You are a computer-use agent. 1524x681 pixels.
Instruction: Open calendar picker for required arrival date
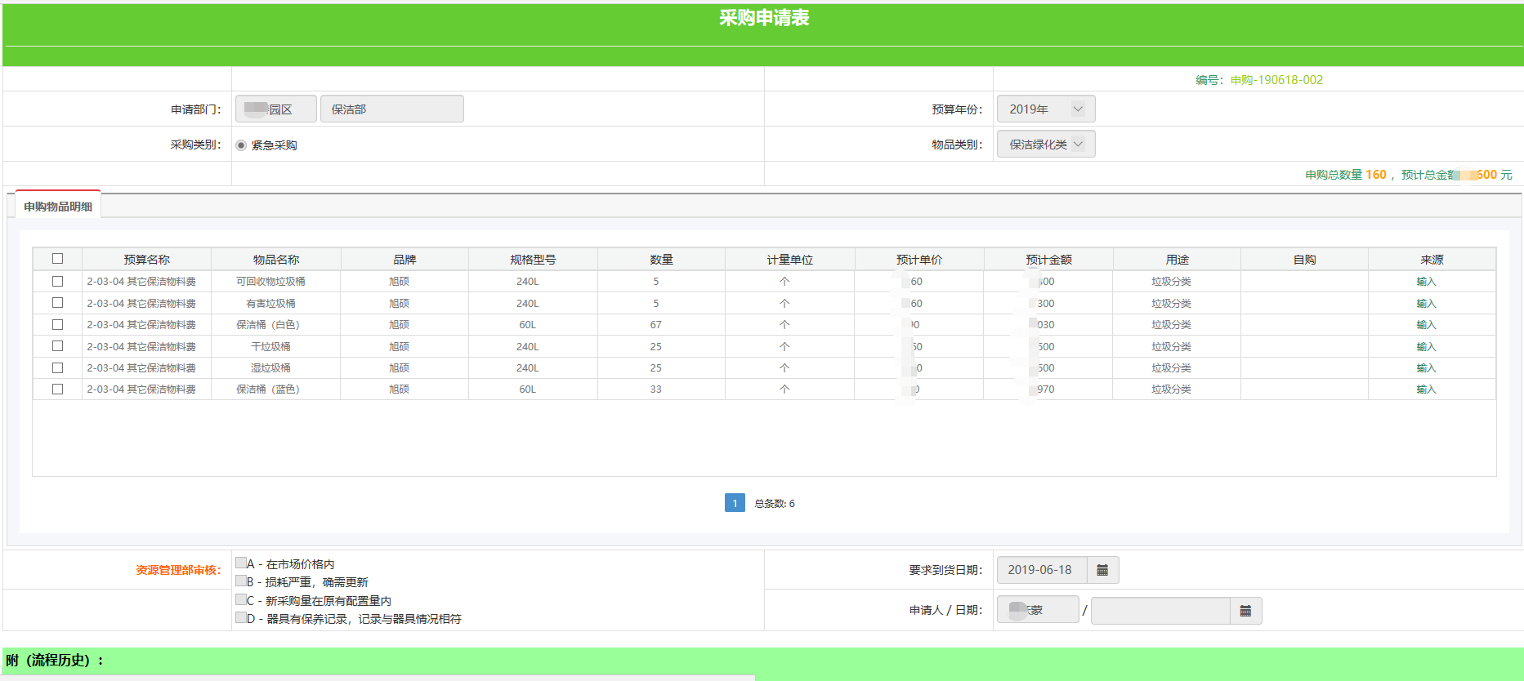pyautogui.click(x=1102, y=570)
